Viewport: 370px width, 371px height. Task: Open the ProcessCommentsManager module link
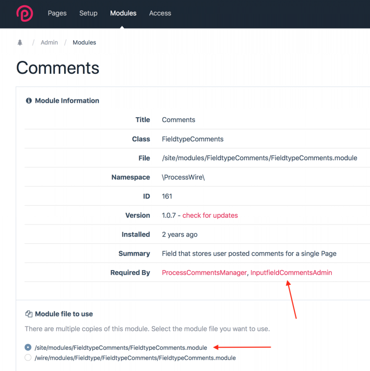click(204, 273)
